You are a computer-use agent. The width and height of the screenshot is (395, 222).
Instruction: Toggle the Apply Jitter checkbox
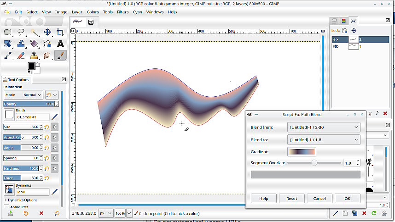click(x=6, y=207)
